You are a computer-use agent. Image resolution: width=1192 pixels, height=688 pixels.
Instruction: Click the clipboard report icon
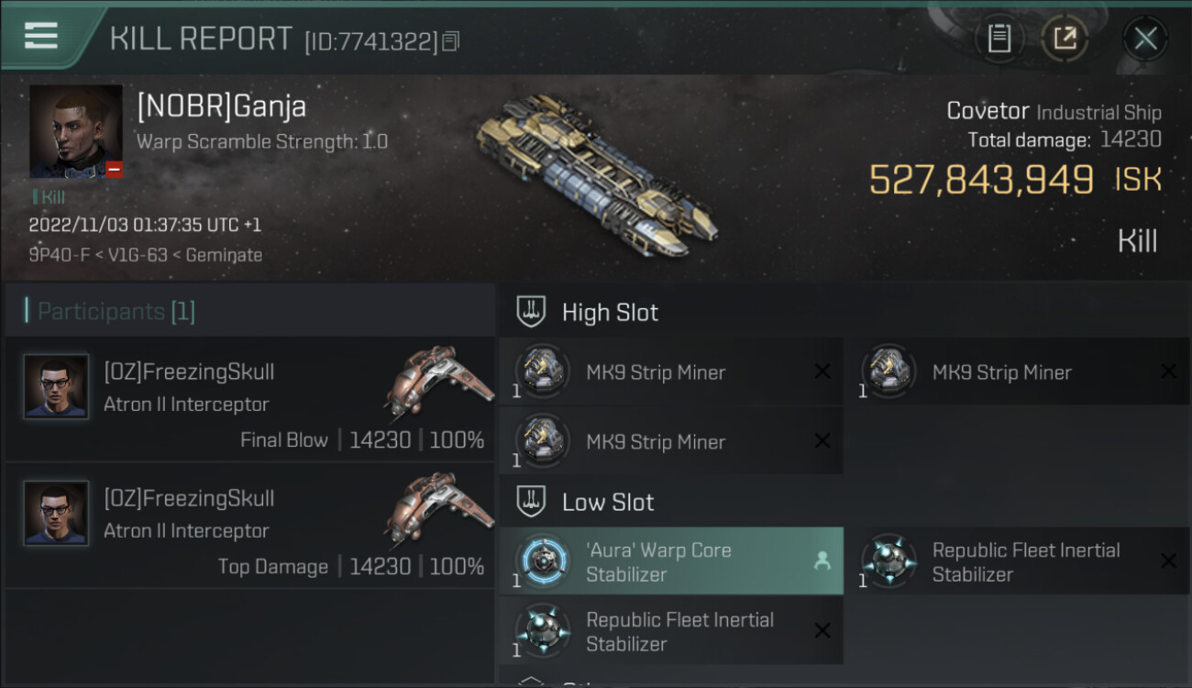pos(999,39)
